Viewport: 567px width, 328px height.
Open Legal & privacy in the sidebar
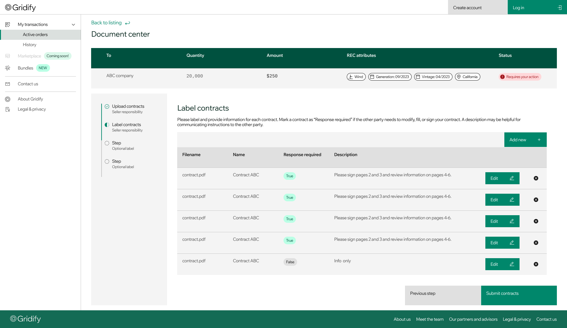pos(32,109)
